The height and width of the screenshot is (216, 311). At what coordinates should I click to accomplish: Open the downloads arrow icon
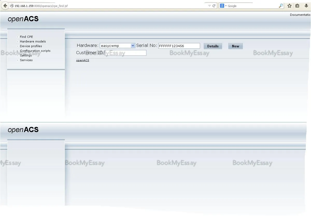pos(306,6)
